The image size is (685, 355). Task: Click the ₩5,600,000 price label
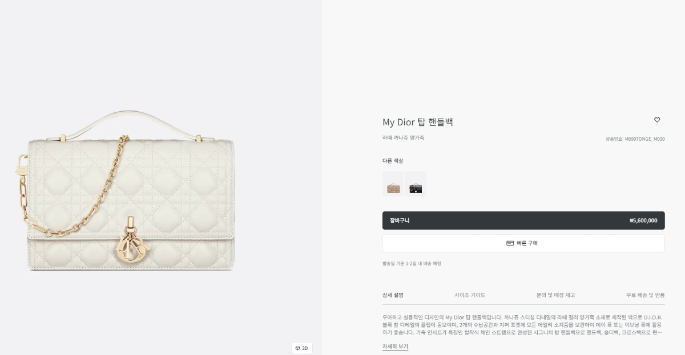click(x=643, y=221)
